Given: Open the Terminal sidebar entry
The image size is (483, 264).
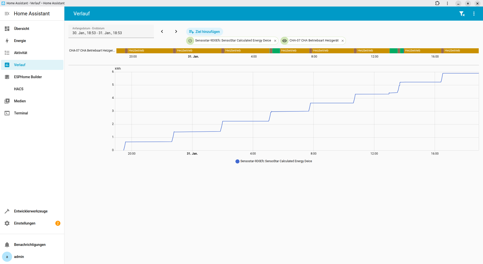Looking at the screenshot, I should (21, 113).
